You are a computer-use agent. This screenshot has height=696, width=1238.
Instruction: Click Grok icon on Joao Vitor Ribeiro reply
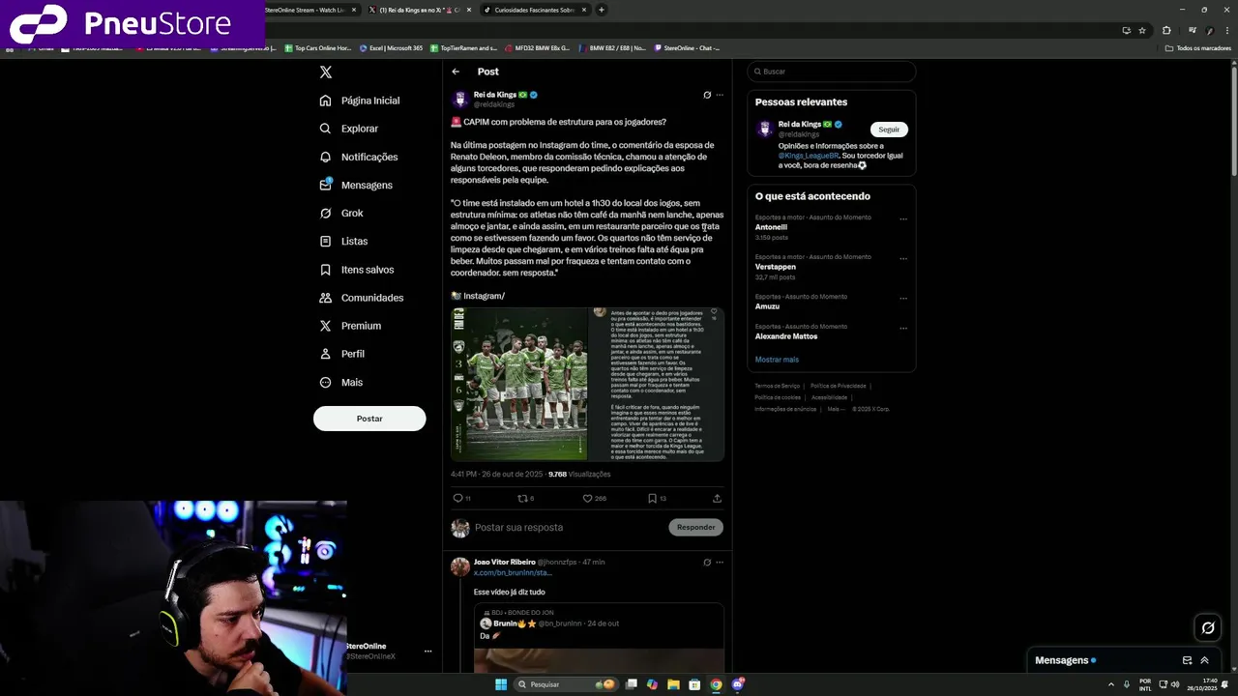click(x=707, y=562)
